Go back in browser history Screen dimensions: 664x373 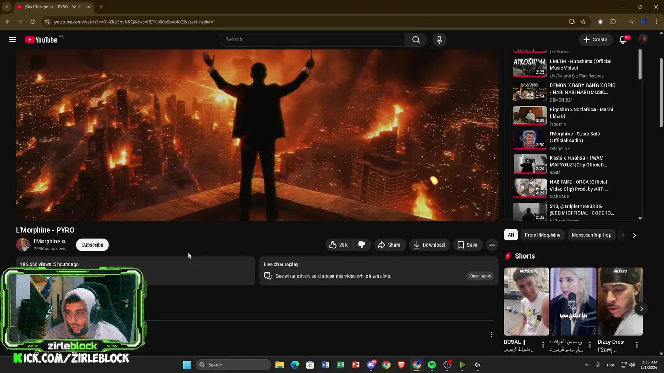[7, 22]
